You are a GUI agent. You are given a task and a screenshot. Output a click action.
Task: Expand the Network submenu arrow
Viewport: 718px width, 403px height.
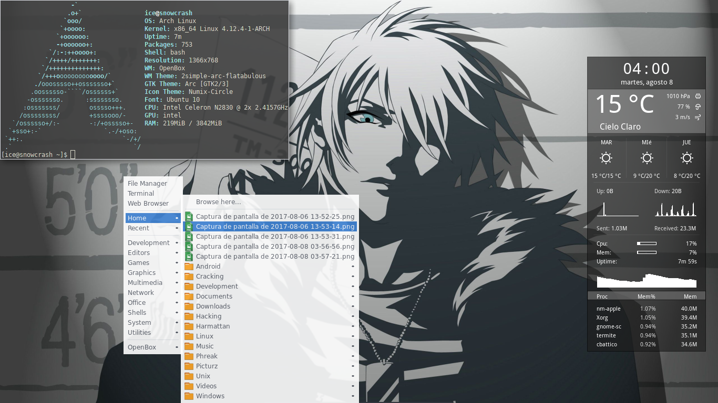(177, 292)
